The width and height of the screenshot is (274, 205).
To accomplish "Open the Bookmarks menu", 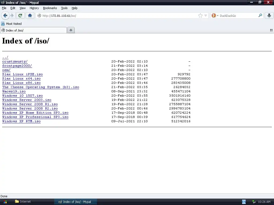I will pos(50,8).
